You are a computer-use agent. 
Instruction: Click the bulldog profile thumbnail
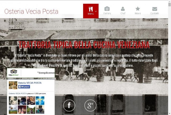point(13,101)
